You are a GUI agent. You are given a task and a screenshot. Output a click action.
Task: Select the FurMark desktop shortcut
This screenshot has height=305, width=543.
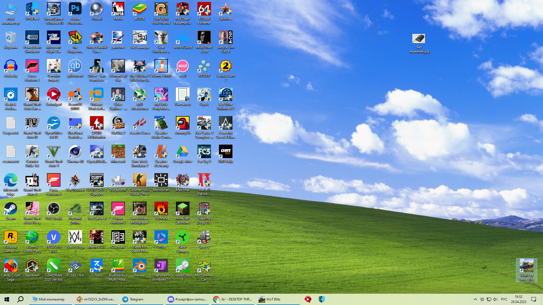coord(161,211)
